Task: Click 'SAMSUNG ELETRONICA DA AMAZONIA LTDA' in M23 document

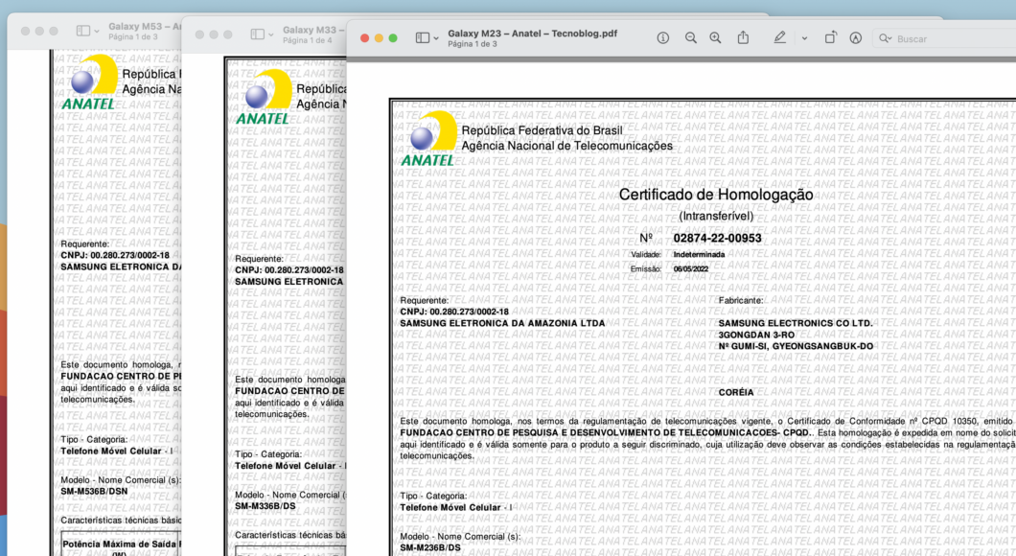Action: 502,323
